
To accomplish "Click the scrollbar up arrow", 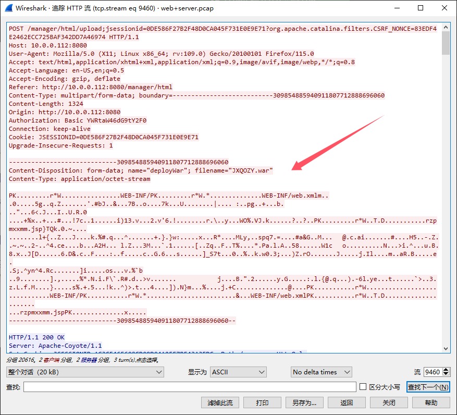I will pyautogui.click(x=446, y=27).
